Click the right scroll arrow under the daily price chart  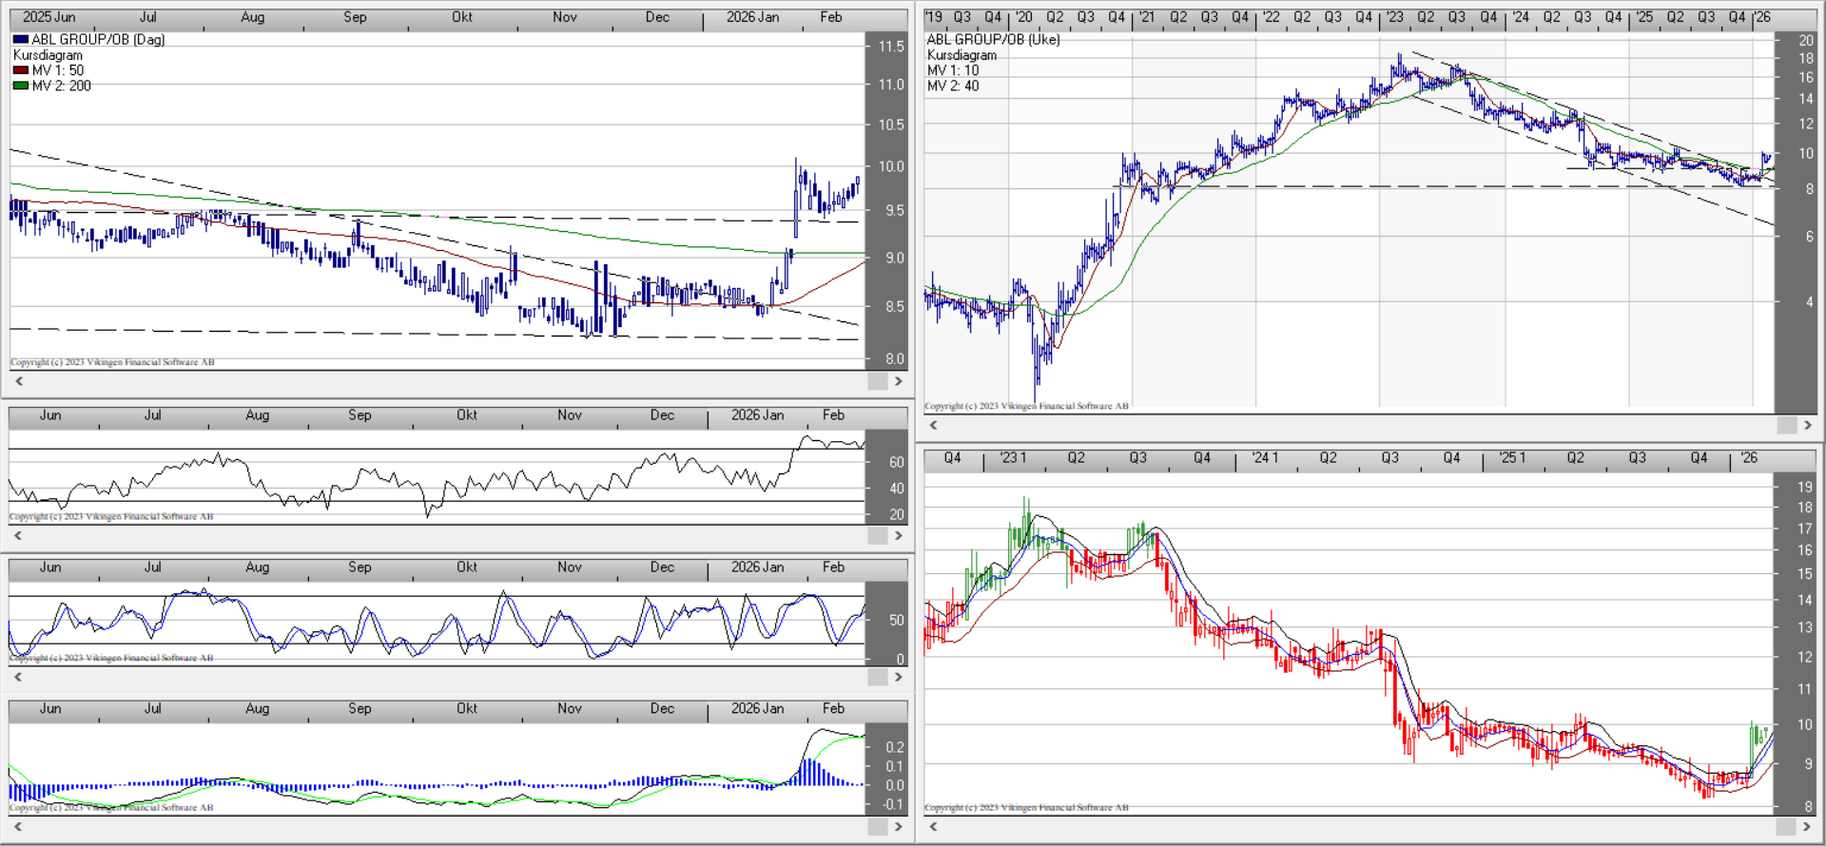coord(898,381)
